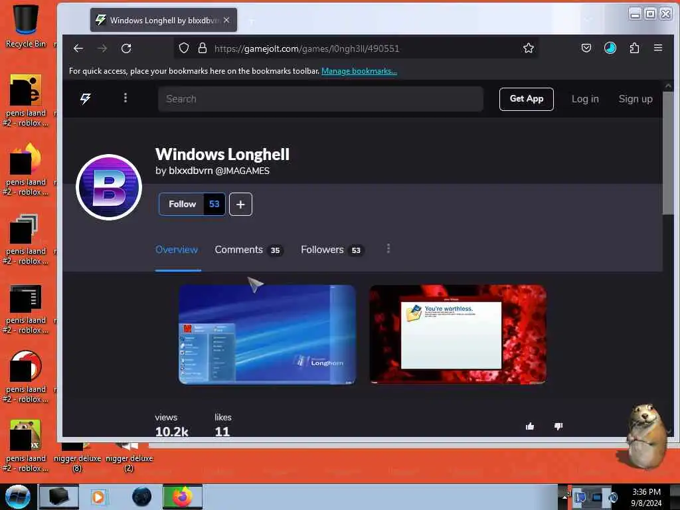Click the Log in link
The height and width of the screenshot is (510, 680).
(585, 99)
